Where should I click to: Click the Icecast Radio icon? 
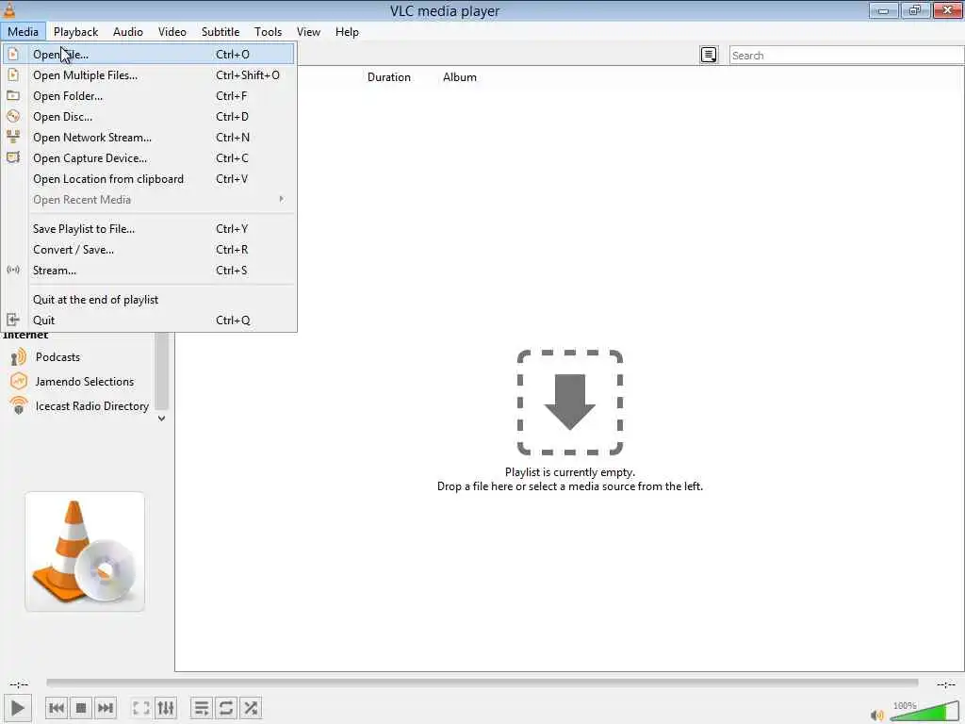[x=19, y=406]
